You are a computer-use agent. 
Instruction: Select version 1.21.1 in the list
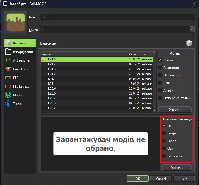(97, 79)
